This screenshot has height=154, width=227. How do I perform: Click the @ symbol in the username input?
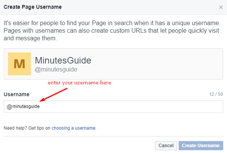pos(10,107)
